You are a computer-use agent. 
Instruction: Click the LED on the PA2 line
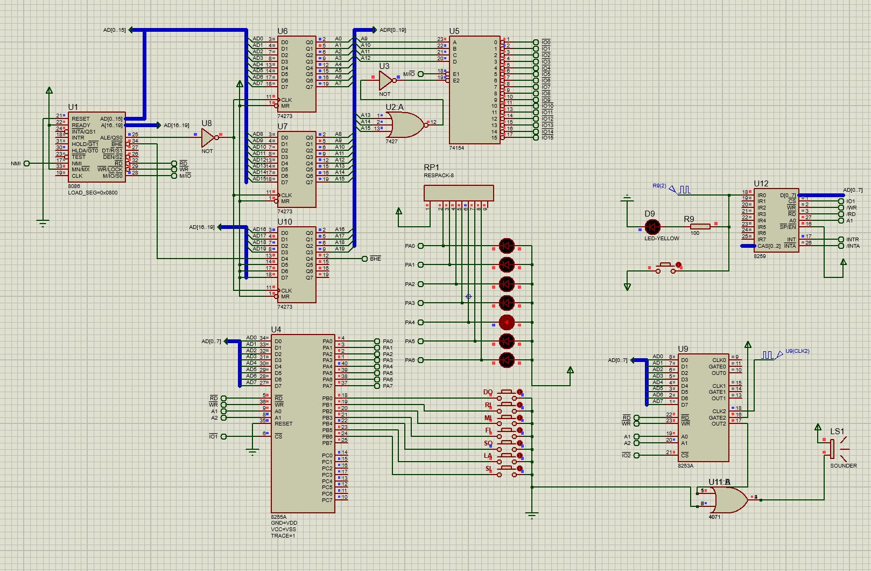507,284
